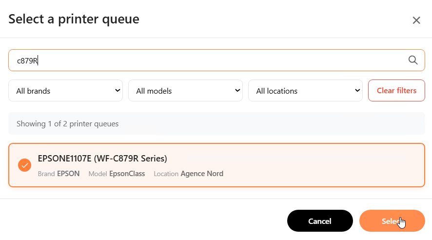Open the All locations selector
Screen dimensions: 432x240
[x=305, y=91]
